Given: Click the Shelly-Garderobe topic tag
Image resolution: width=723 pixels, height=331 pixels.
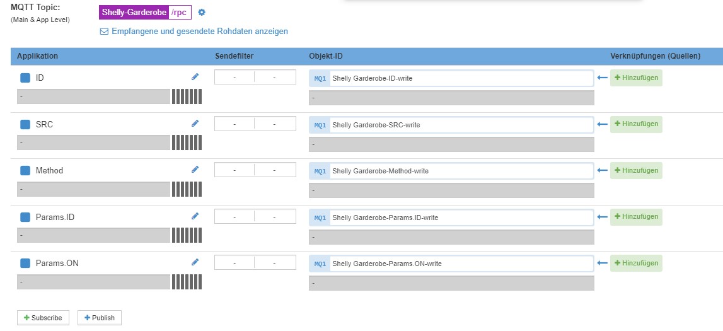Looking at the screenshot, I should [x=134, y=13].
